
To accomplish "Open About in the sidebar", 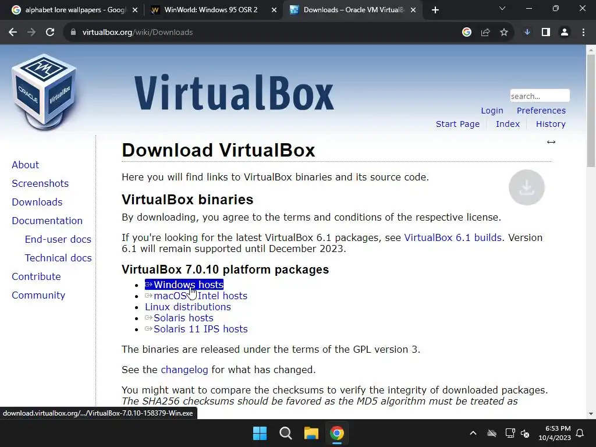I will click(x=25, y=165).
